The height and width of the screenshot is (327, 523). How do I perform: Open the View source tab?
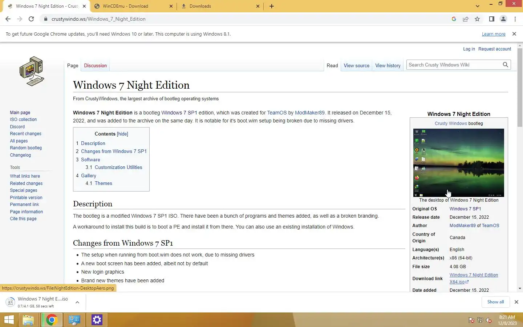tap(356, 65)
